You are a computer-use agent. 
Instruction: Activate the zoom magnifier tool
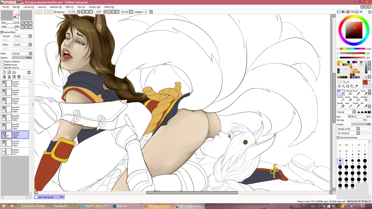pyautogui.click(x=343, y=86)
